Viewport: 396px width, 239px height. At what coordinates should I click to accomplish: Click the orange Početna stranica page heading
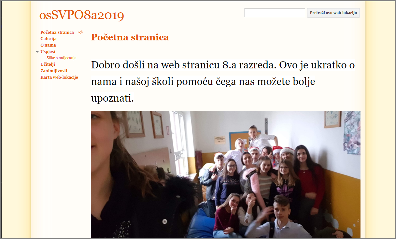point(130,37)
